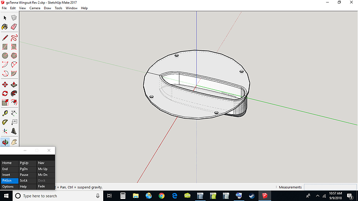Open the View menu

point(22,8)
